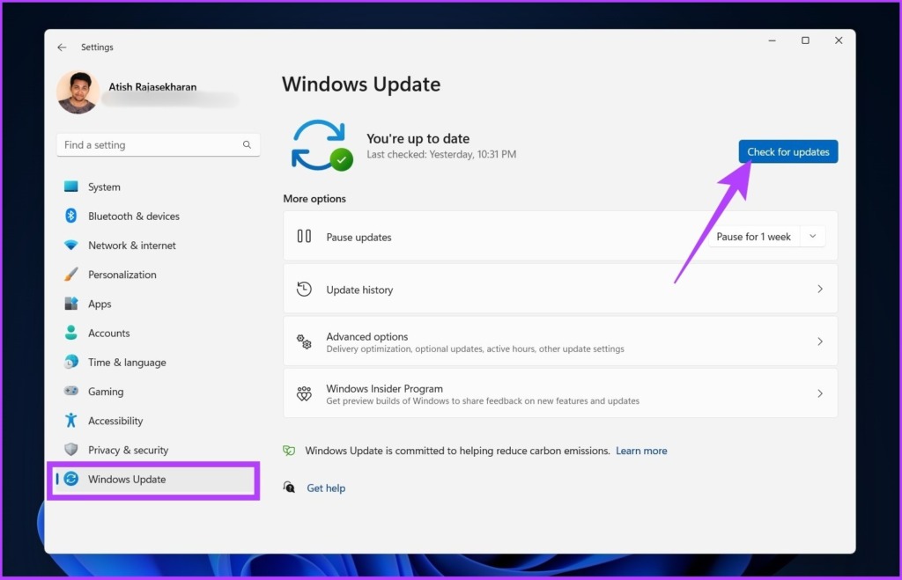Click the Windows Update sync icon in sidebar

pos(70,479)
